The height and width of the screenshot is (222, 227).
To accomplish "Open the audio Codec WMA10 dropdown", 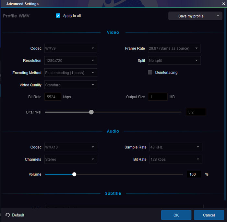I will [x=71, y=147].
